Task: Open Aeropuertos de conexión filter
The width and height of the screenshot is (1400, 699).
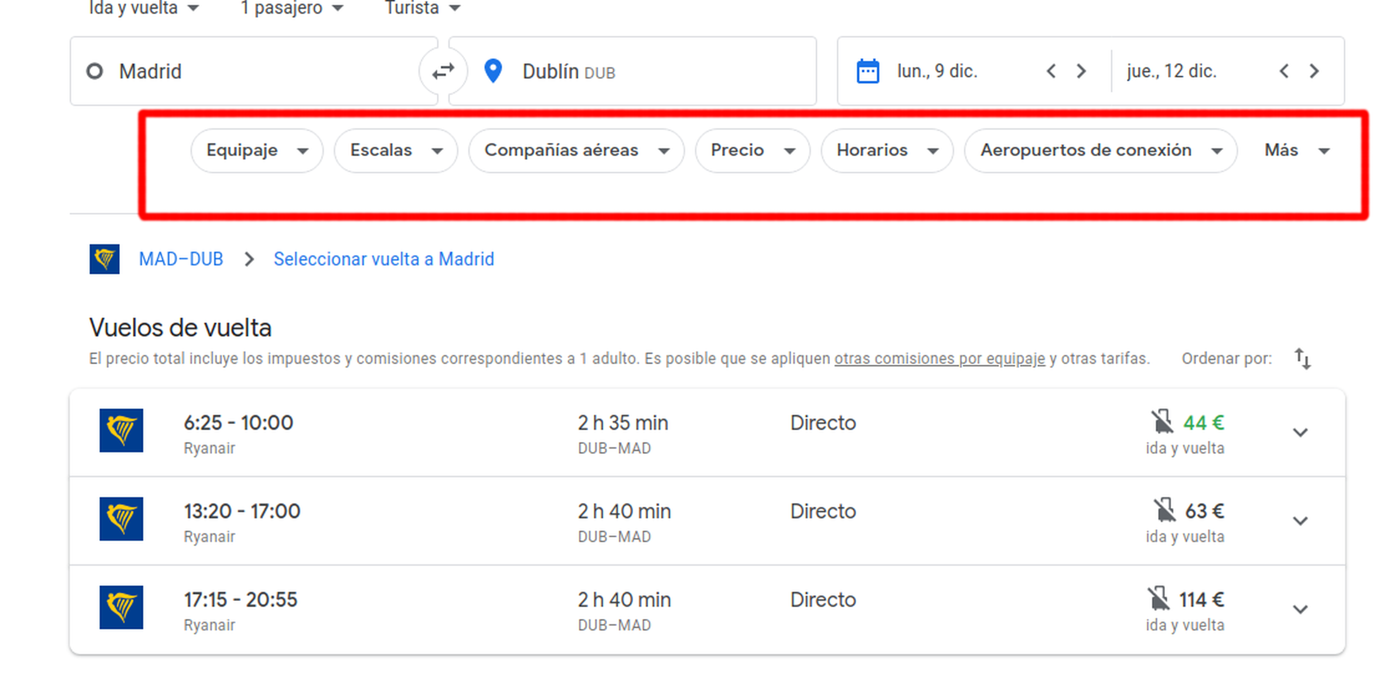Action: (x=1100, y=151)
